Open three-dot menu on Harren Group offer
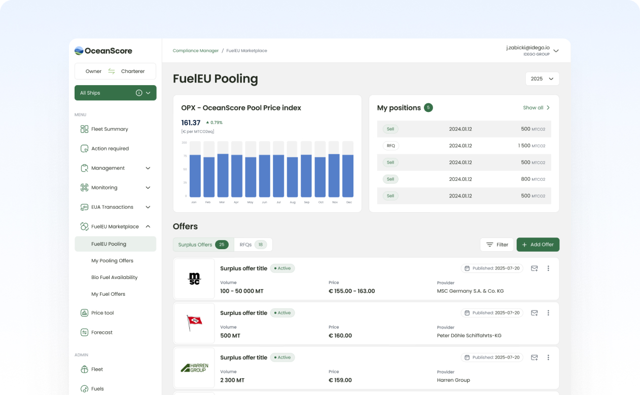This screenshot has height=395, width=640. 548,358
